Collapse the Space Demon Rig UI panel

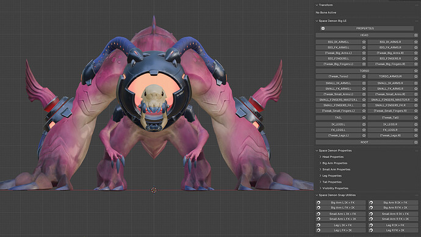tap(333, 21)
